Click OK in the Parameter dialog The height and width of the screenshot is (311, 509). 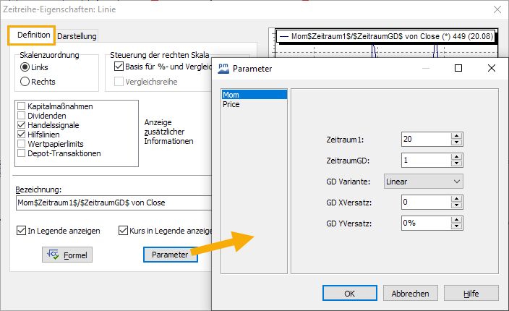349,294
